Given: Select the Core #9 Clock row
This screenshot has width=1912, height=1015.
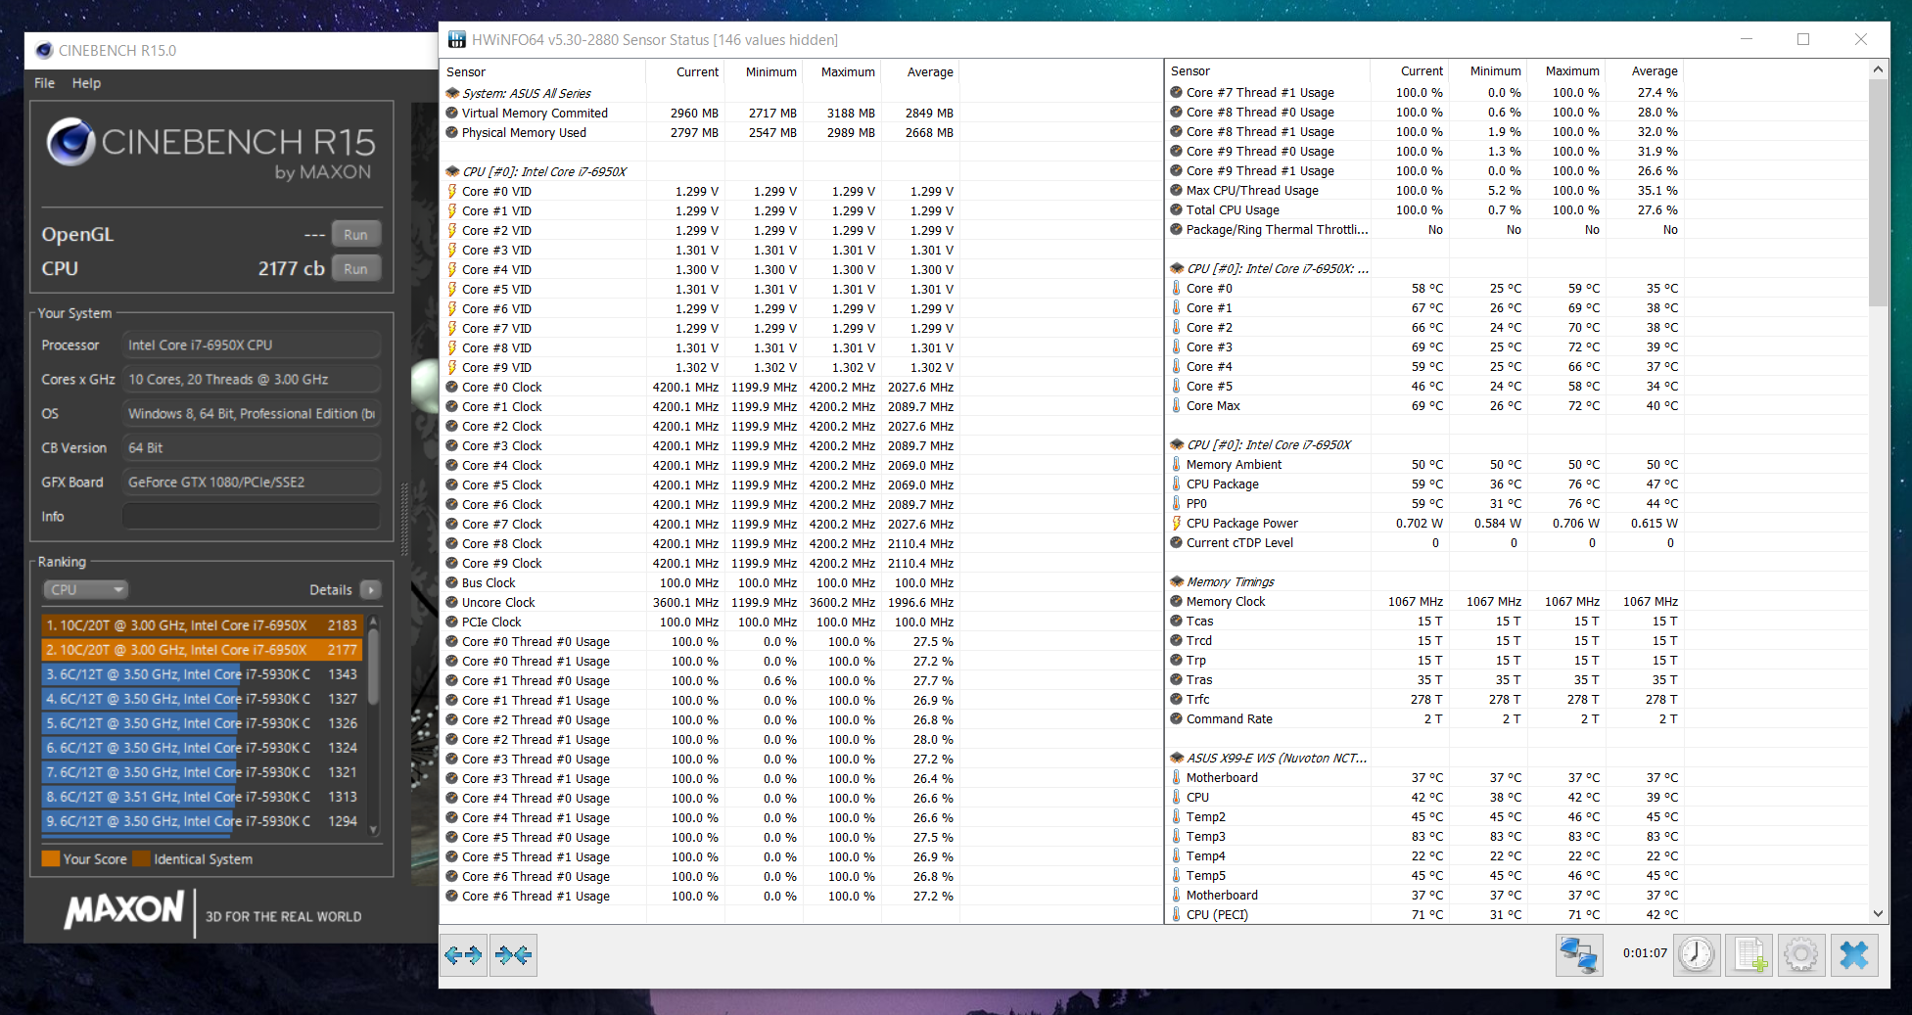Looking at the screenshot, I should click(x=700, y=564).
